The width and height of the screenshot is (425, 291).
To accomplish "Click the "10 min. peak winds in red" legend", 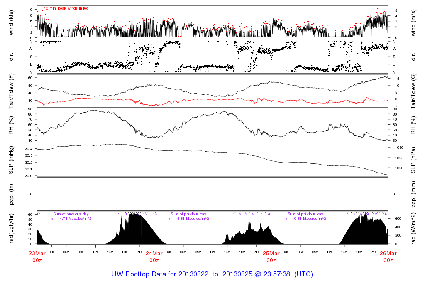I will click(x=66, y=8).
